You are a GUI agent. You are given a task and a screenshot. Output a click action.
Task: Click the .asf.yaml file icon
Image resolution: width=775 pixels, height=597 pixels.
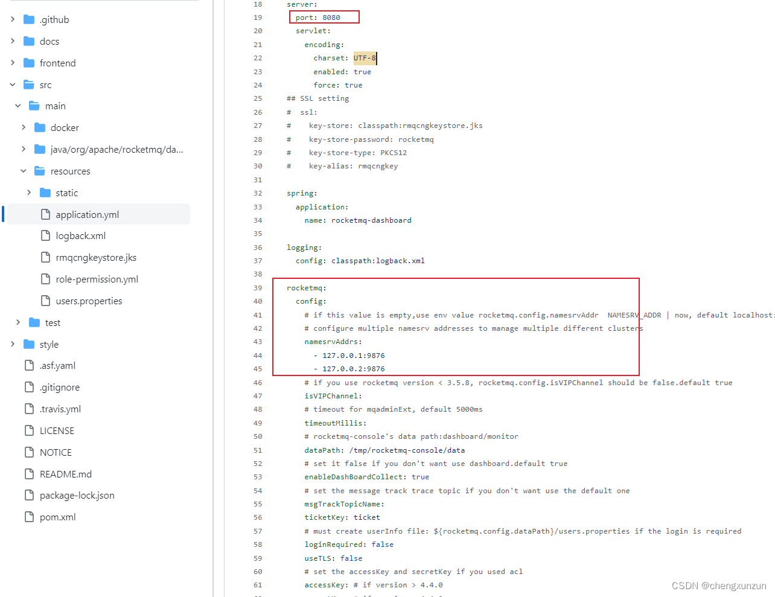(x=29, y=365)
